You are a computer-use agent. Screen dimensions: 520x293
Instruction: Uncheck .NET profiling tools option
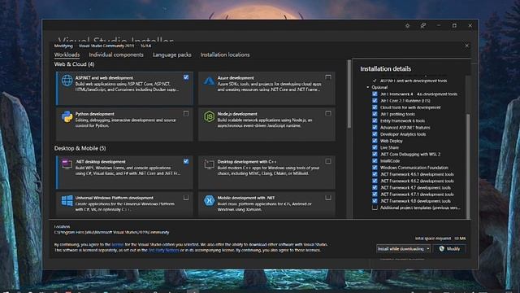coord(375,114)
